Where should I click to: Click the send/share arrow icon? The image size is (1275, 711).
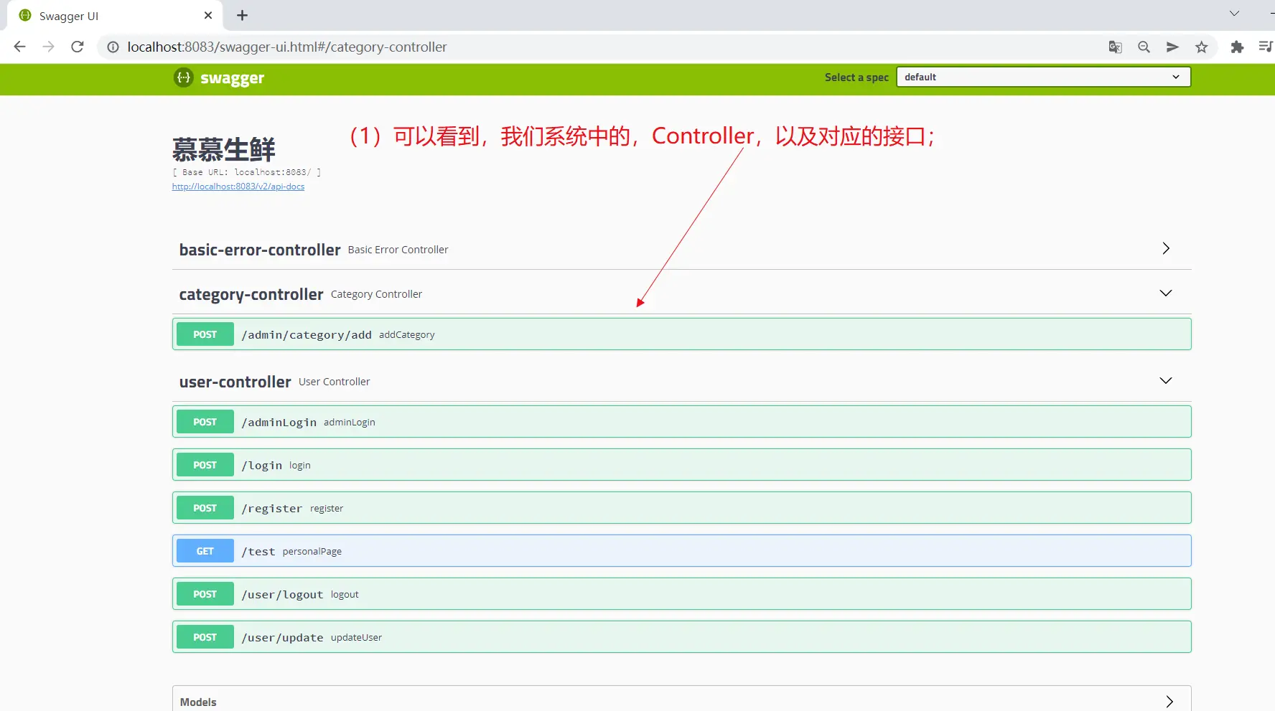click(x=1172, y=47)
